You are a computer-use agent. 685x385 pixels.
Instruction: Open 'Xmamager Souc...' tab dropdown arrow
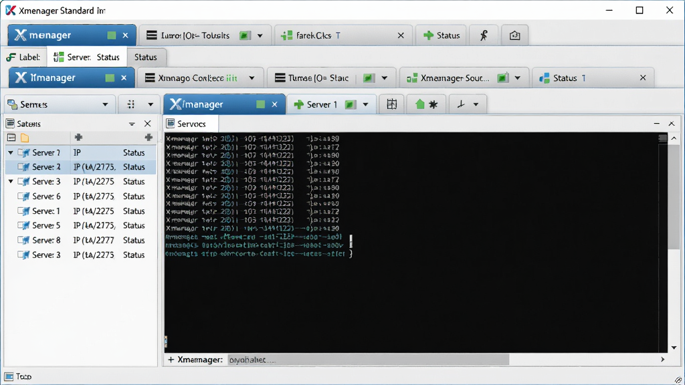(x=518, y=78)
